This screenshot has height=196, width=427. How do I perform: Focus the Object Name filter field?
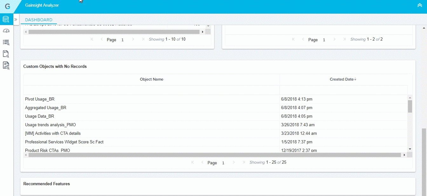(152, 90)
